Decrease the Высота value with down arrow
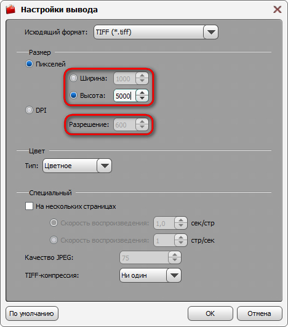This screenshot has width=288, height=327. click(x=142, y=99)
